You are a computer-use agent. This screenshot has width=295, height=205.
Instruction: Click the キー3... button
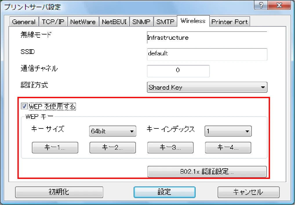tap(170, 147)
